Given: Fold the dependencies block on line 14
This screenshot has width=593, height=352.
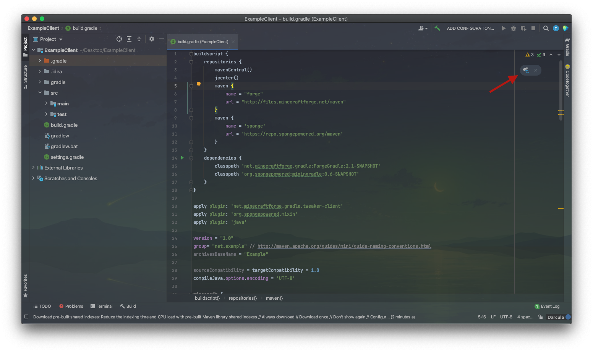Looking at the screenshot, I should pos(191,158).
